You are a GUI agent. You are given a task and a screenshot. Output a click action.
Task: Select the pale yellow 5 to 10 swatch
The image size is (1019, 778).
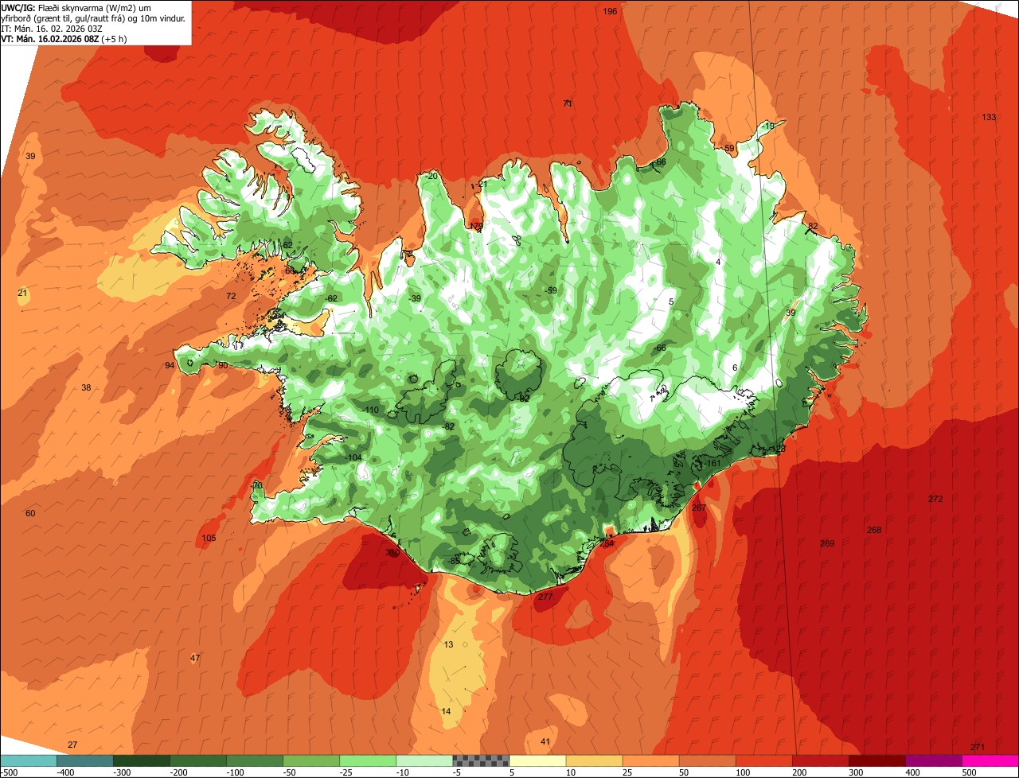(537, 760)
